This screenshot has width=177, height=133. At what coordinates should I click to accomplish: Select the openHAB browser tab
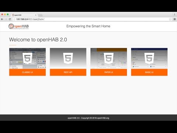click(x=24, y=15)
